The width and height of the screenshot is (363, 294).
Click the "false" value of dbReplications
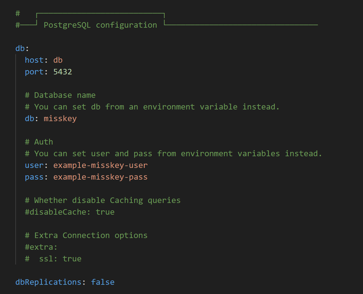point(103,282)
